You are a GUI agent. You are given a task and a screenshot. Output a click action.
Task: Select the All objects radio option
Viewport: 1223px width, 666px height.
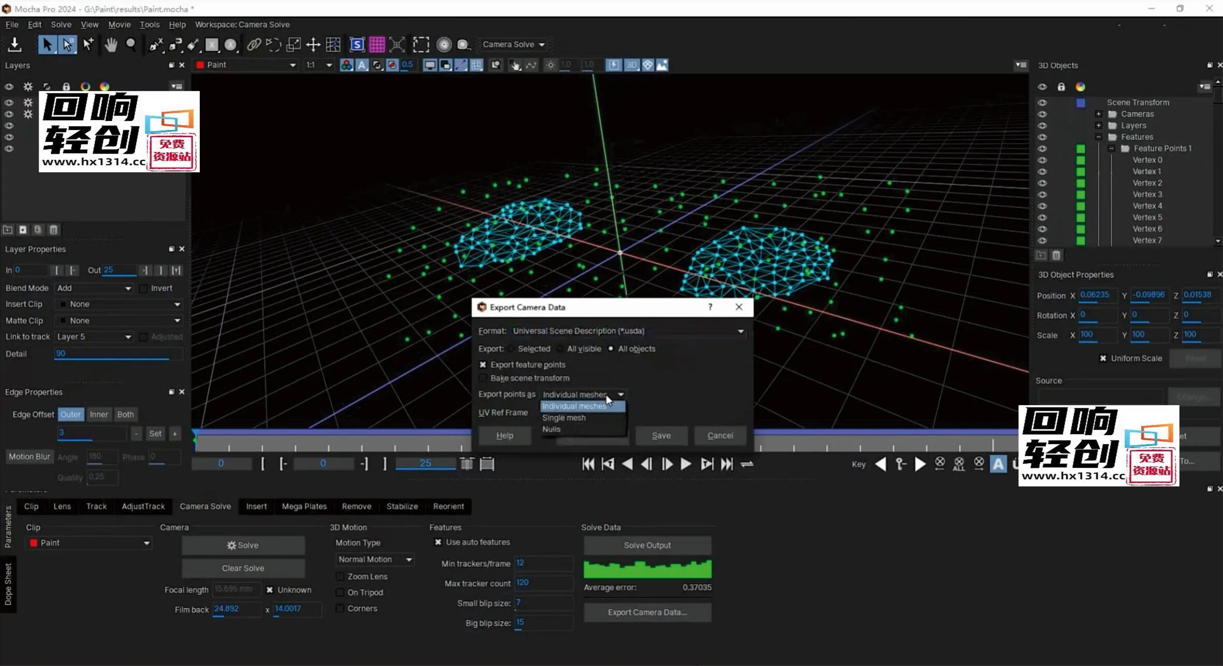611,349
